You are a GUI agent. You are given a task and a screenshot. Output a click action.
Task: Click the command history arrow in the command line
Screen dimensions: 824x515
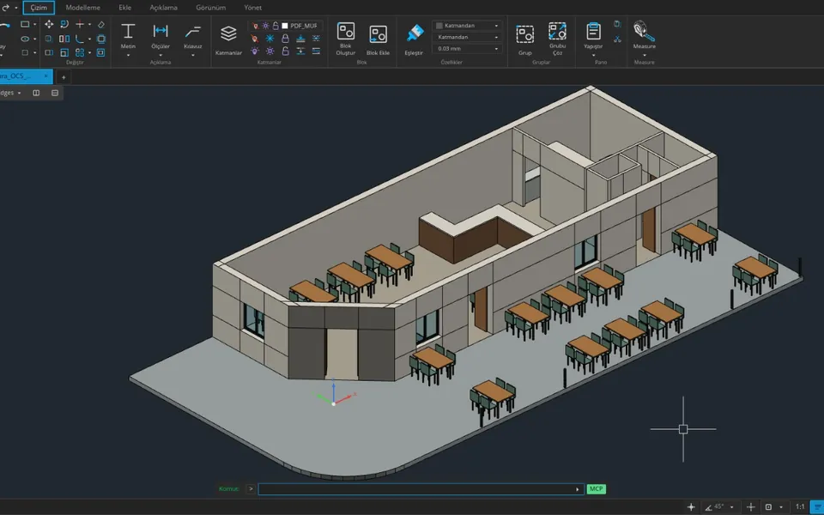[577, 489]
